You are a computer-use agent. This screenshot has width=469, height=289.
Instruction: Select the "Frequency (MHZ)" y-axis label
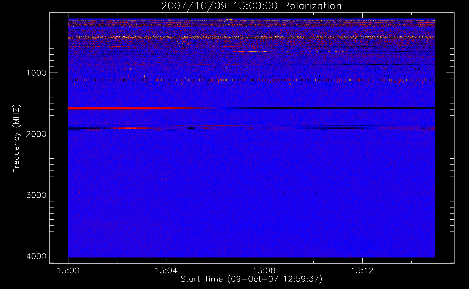click(x=16, y=139)
